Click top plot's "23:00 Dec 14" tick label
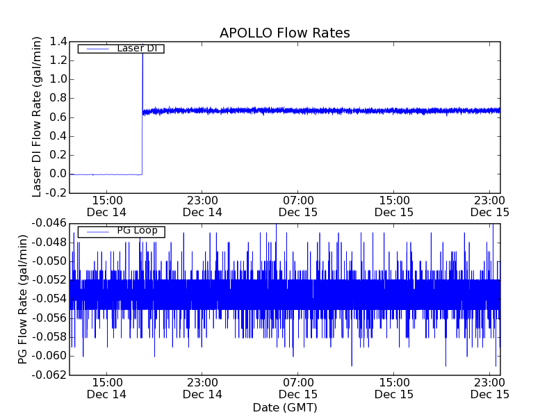Image resolution: width=556 pixels, height=417 pixels. pos(202,206)
